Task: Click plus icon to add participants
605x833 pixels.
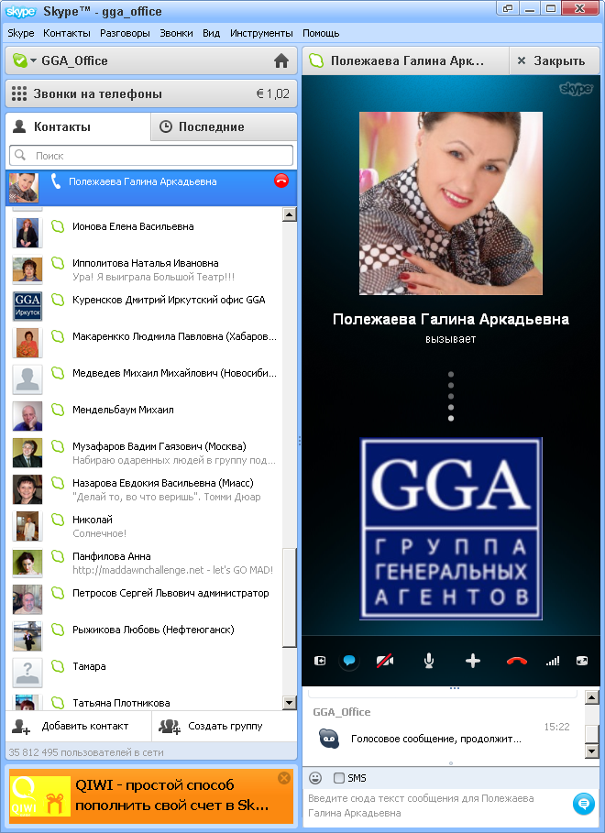Action: click(473, 661)
